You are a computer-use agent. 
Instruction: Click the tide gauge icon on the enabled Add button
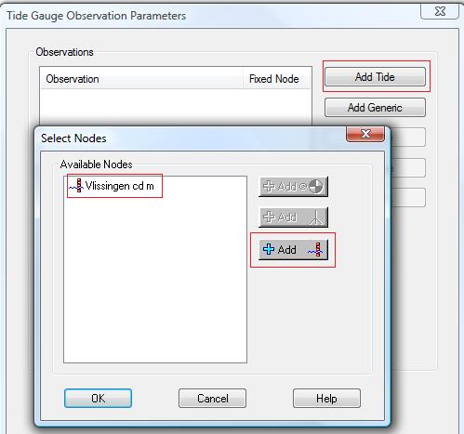pos(316,250)
